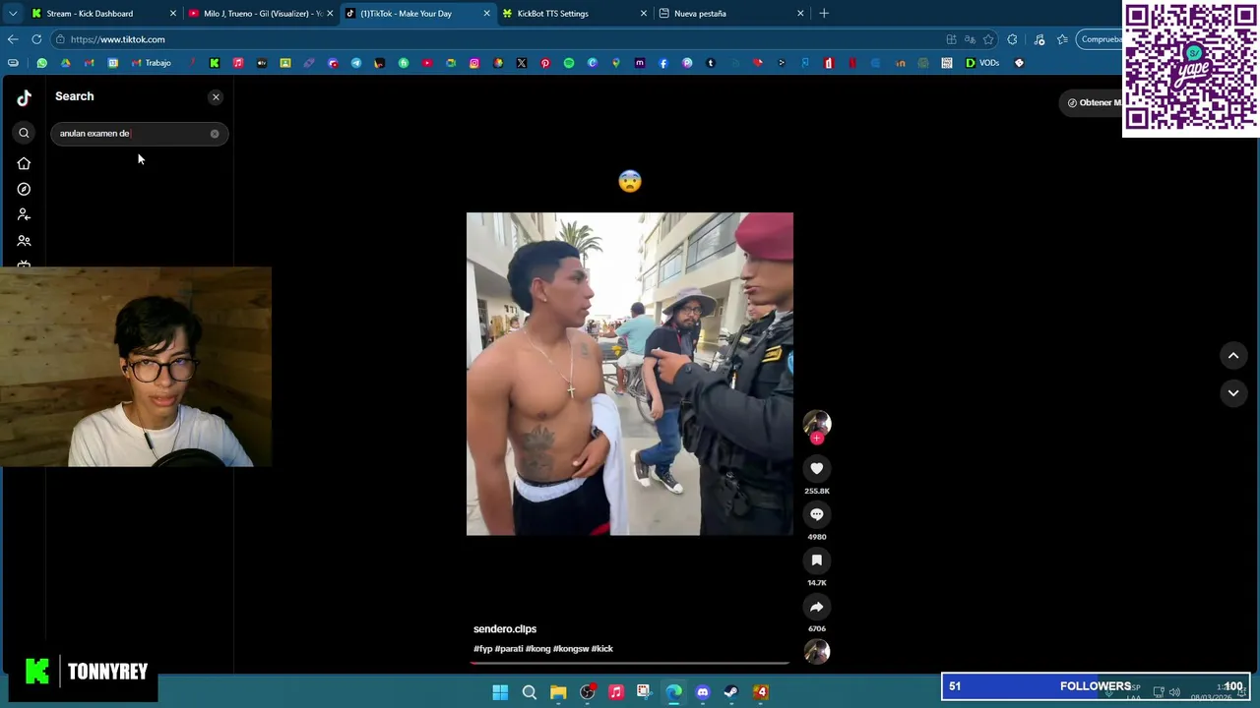Viewport: 1260px width, 708px height.
Task: Open the #kick hashtag
Action: (602, 649)
